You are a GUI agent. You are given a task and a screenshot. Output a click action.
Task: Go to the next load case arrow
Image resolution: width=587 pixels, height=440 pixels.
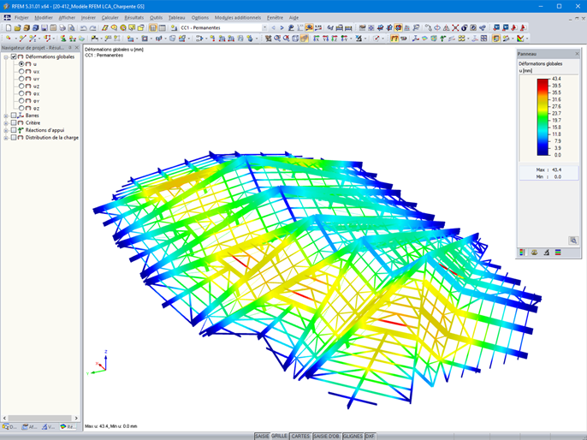[282, 27]
